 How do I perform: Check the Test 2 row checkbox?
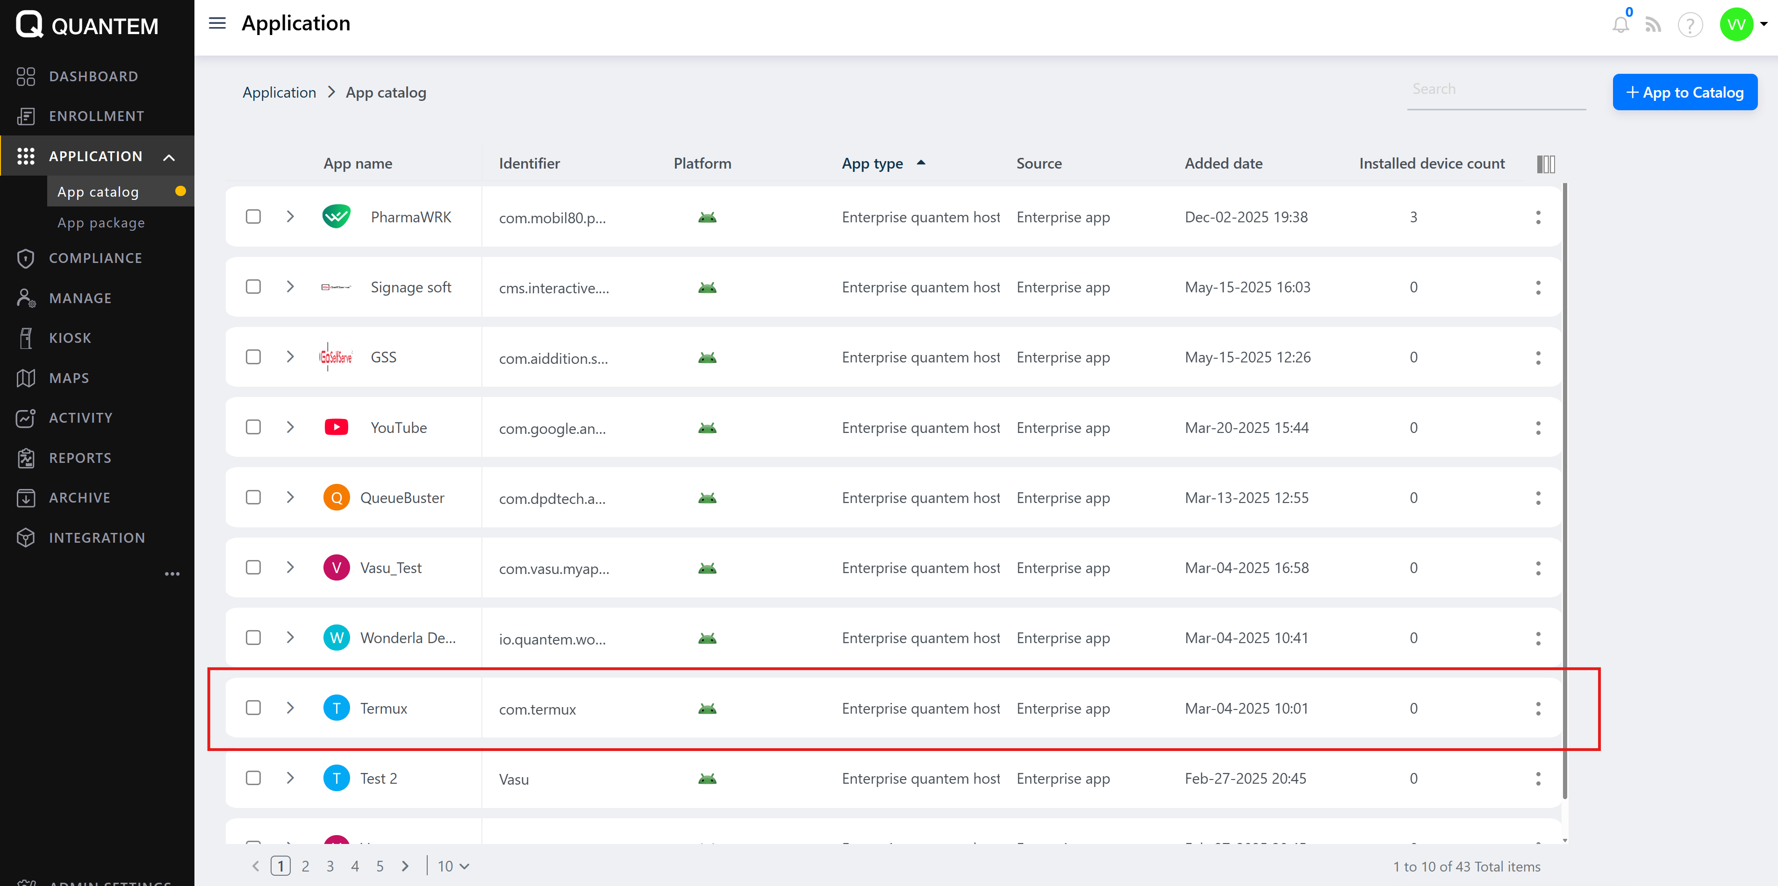253,778
